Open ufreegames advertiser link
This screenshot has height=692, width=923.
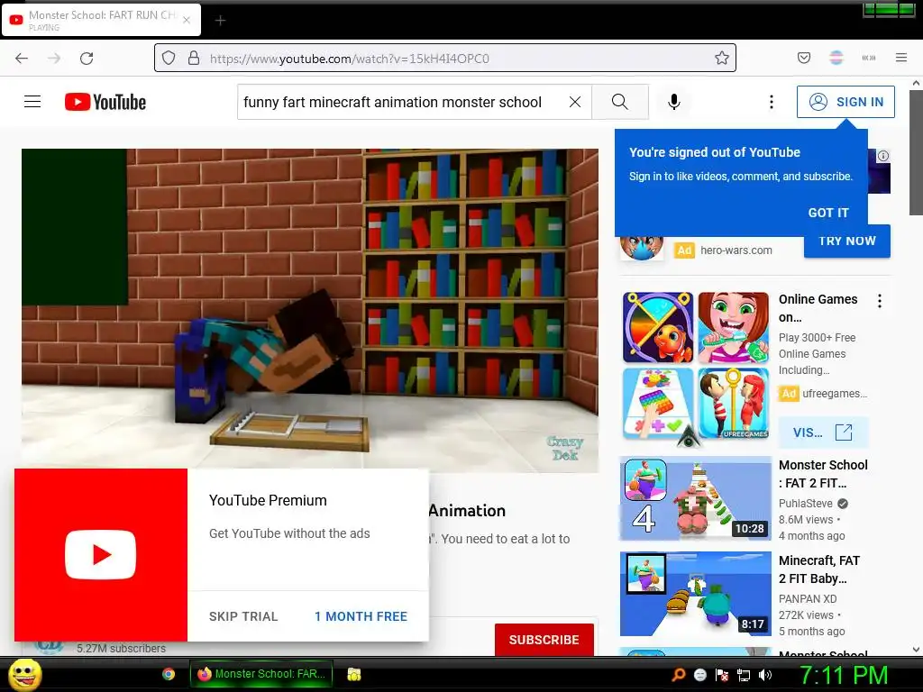pyautogui.click(x=834, y=393)
